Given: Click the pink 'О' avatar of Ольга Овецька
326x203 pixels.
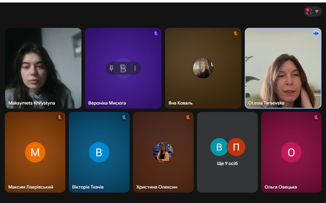Looking at the screenshot, I should tap(291, 152).
